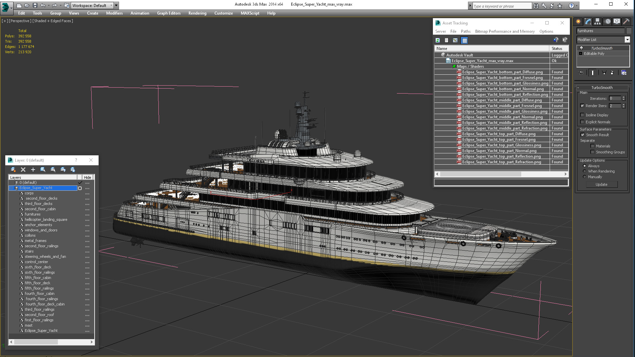The image size is (635, 357).
Task: Open the Utilities hammer tab
Action: 626,21
